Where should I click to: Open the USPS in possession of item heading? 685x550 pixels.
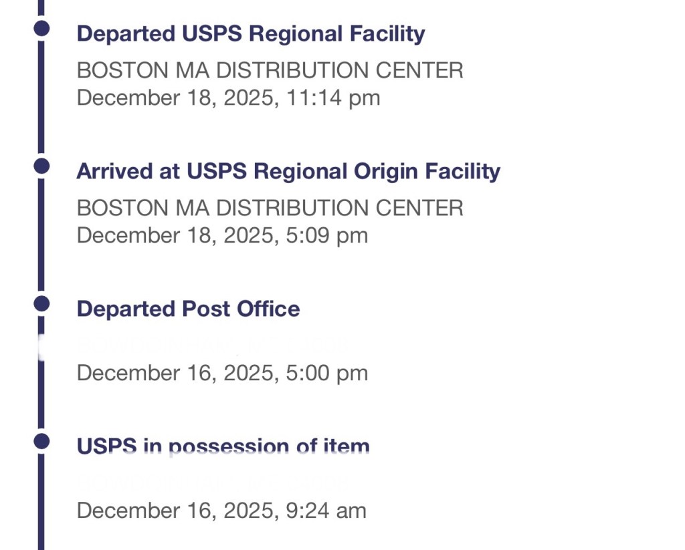pos(223,446)
